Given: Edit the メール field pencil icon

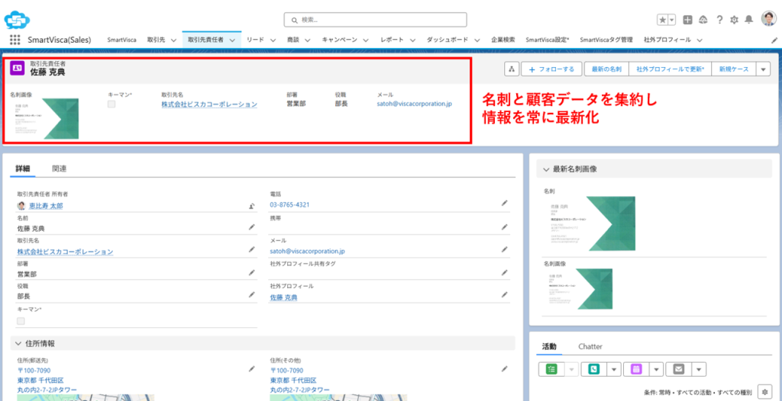Looking at the screenshot, I should [505, 249].
